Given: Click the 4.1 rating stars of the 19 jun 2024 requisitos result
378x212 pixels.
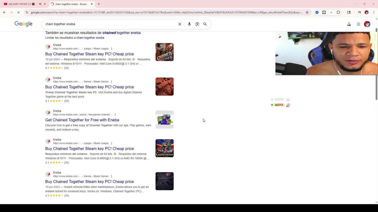Looking at the screenshot, I should [56, 68].
